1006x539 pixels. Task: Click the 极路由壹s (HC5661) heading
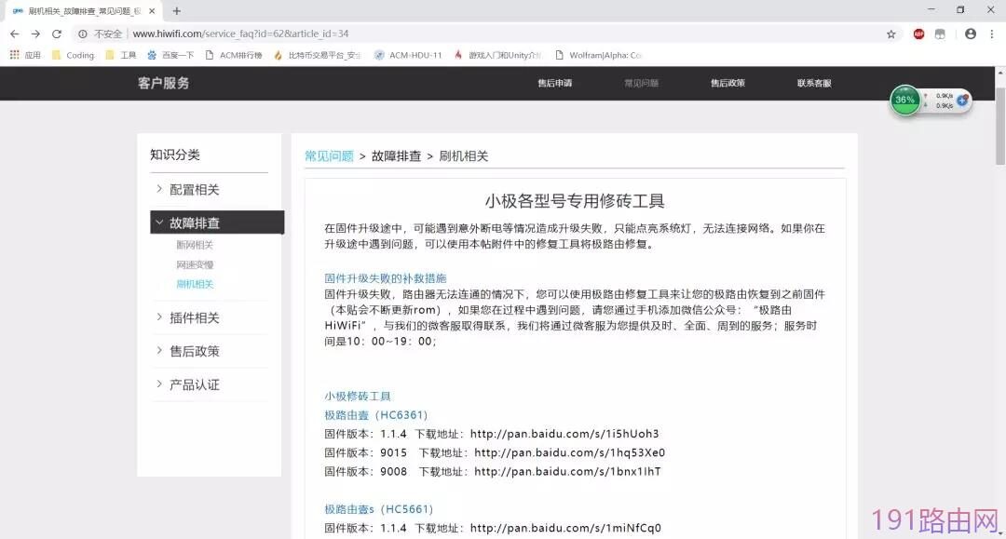(378, 509)
